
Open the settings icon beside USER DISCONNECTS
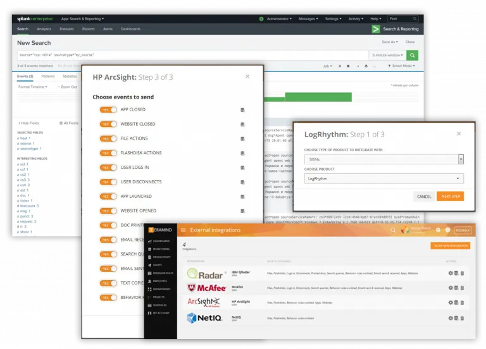242,182
